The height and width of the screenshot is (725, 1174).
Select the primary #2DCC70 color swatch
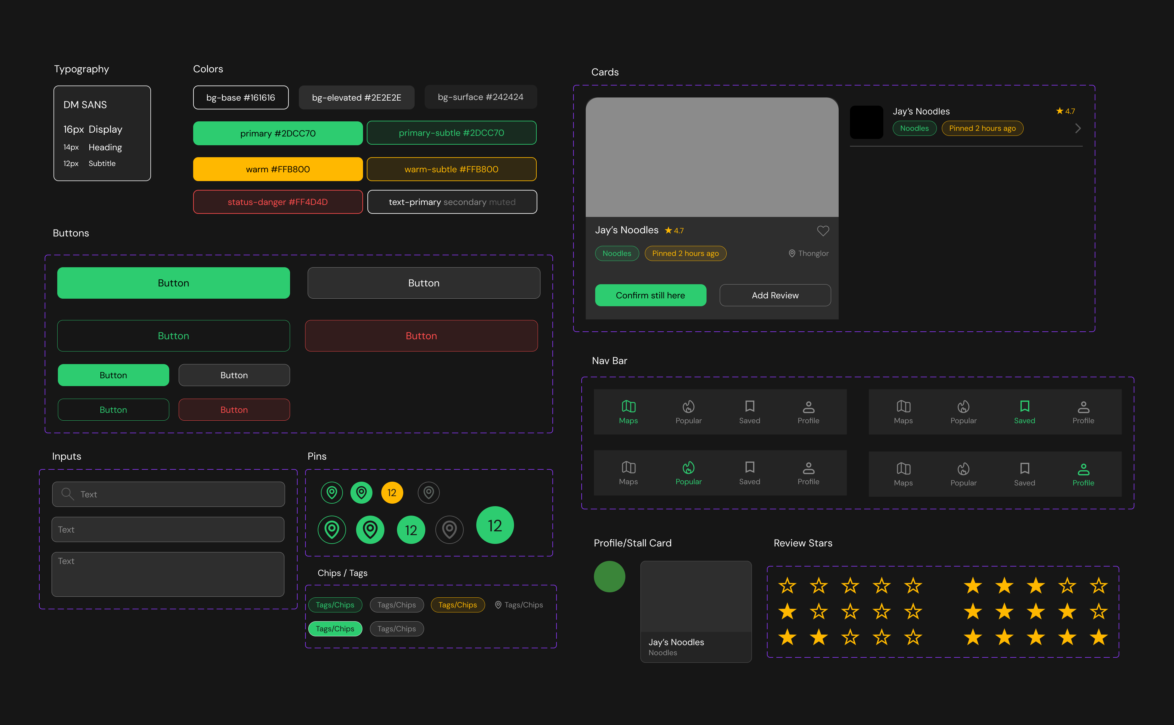tap(278, 133)
